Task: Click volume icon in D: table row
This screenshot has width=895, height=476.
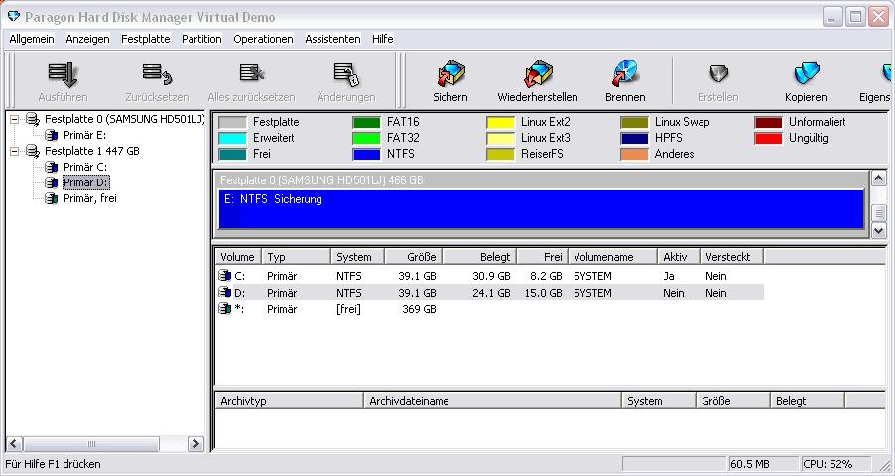Action: coord(225,293)
